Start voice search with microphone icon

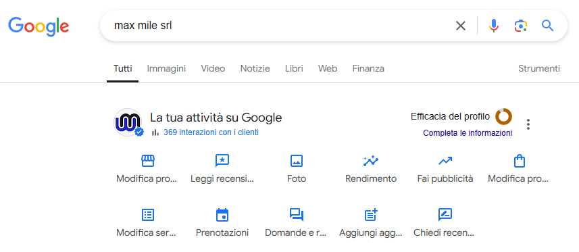494,26
